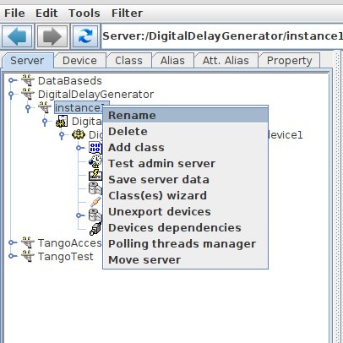Switch to the Server tab
Screen dimensions: 343x343
click(x=27, y=61)
